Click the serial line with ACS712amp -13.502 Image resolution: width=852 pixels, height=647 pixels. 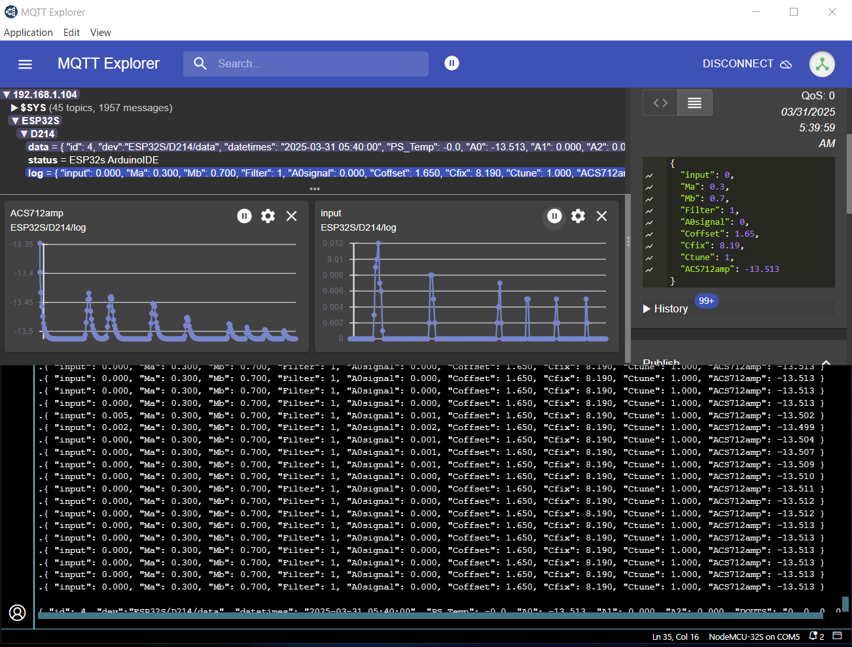(x=431, y=416)
